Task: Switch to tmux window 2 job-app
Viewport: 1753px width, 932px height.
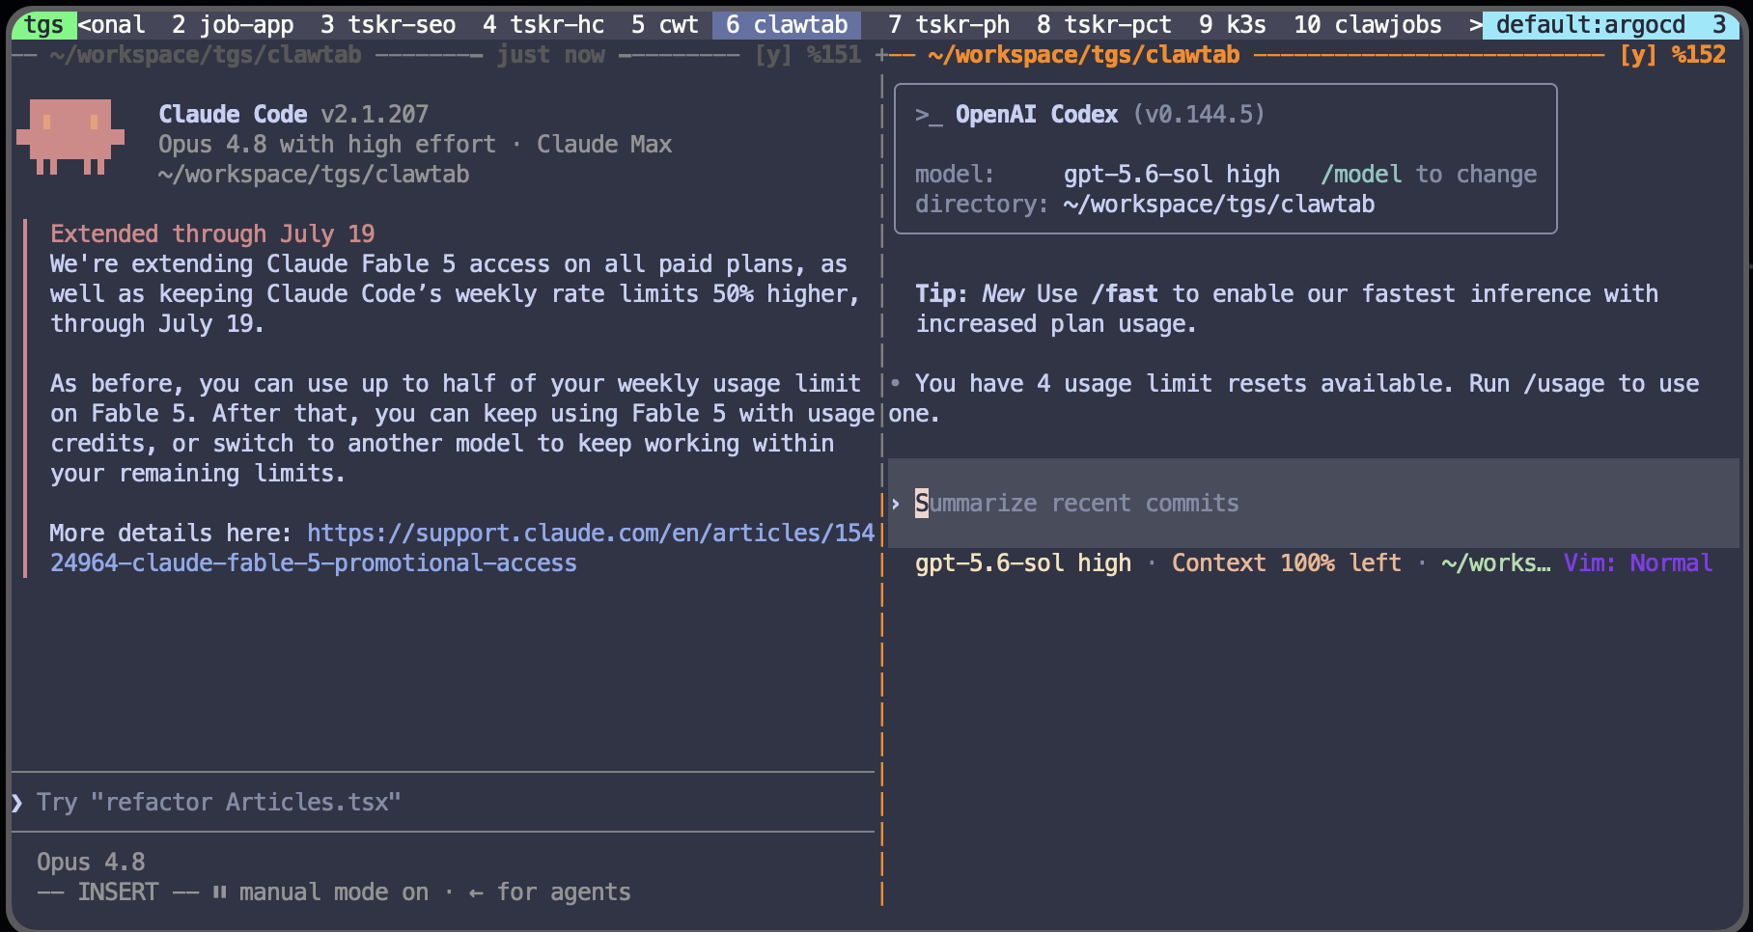Action: pos(233,25)
